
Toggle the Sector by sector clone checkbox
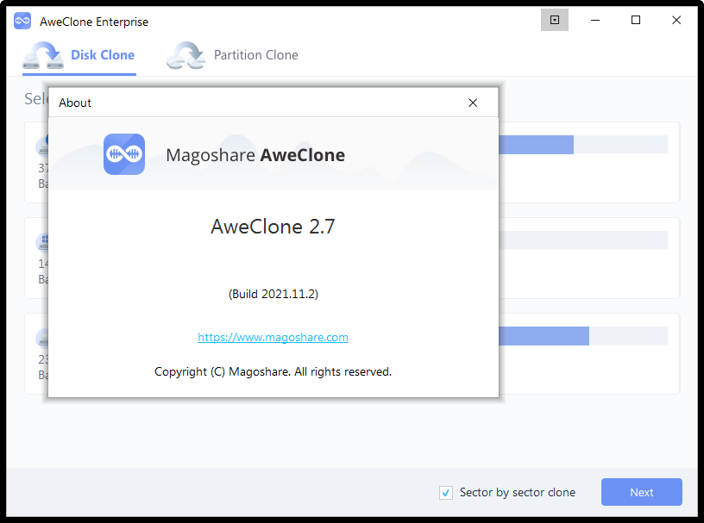click(446, 493)
